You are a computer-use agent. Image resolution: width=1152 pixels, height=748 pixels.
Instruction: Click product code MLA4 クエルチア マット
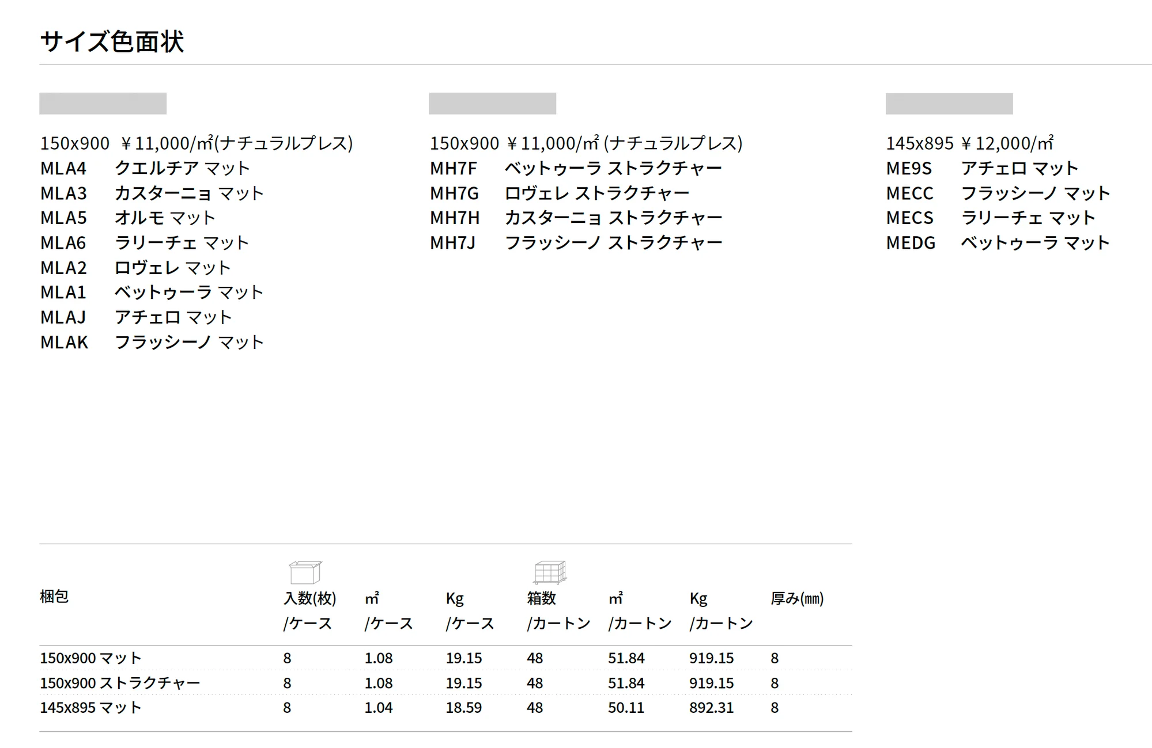pos(145,168)
